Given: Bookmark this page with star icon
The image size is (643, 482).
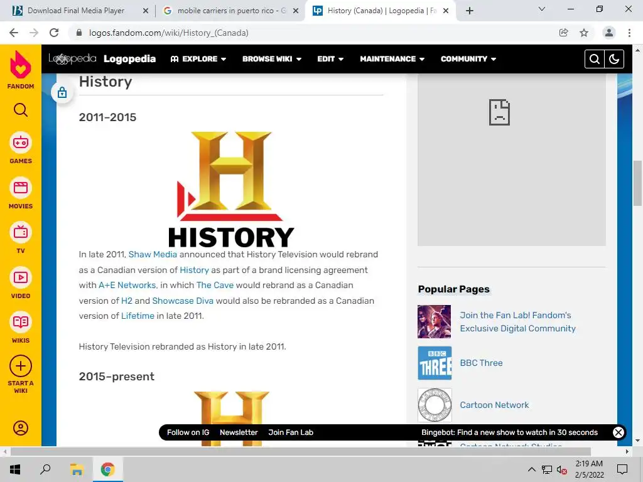Looking at the screenshot, I should pos(584,33).
